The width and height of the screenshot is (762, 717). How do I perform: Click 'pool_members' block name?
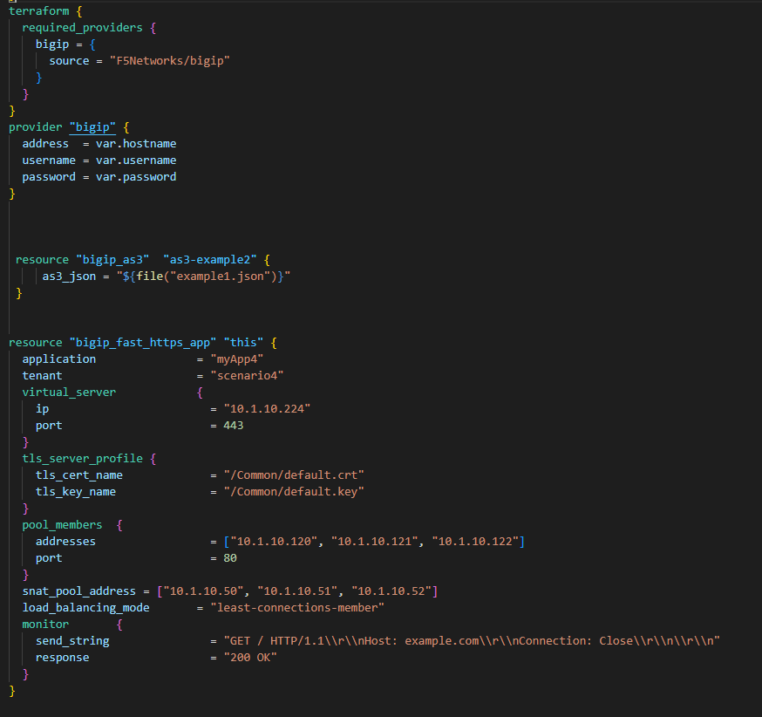click(x=62, y=525)
